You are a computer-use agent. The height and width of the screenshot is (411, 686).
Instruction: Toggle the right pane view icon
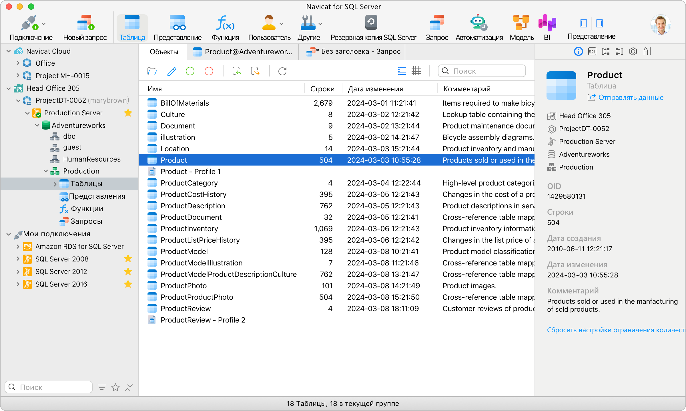click(599, 23)
